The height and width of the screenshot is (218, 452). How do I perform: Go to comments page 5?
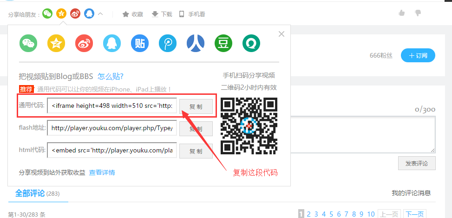(x=331, y=214)
